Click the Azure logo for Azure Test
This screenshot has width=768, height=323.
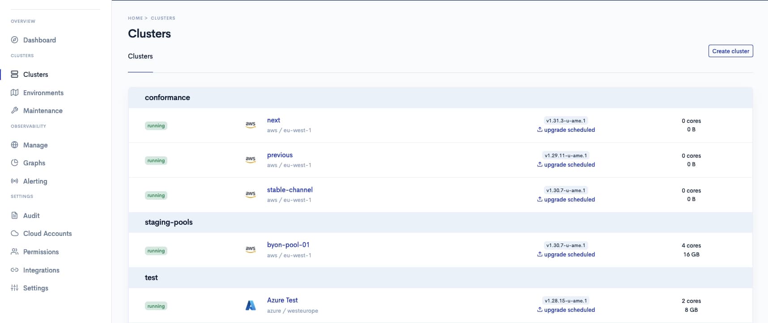(x=251, y=306)
